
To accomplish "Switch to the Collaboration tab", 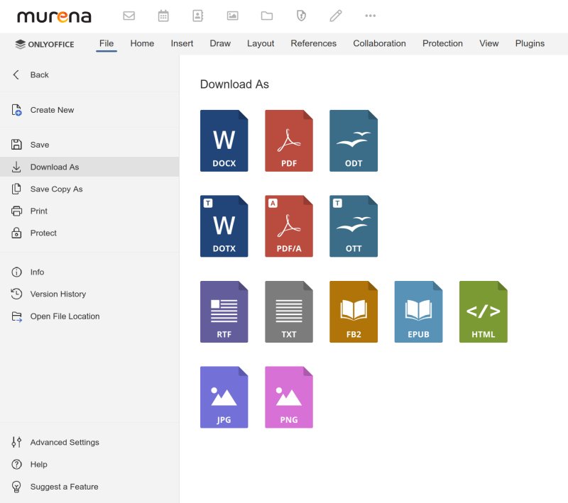I will click(x=379, y=43).
